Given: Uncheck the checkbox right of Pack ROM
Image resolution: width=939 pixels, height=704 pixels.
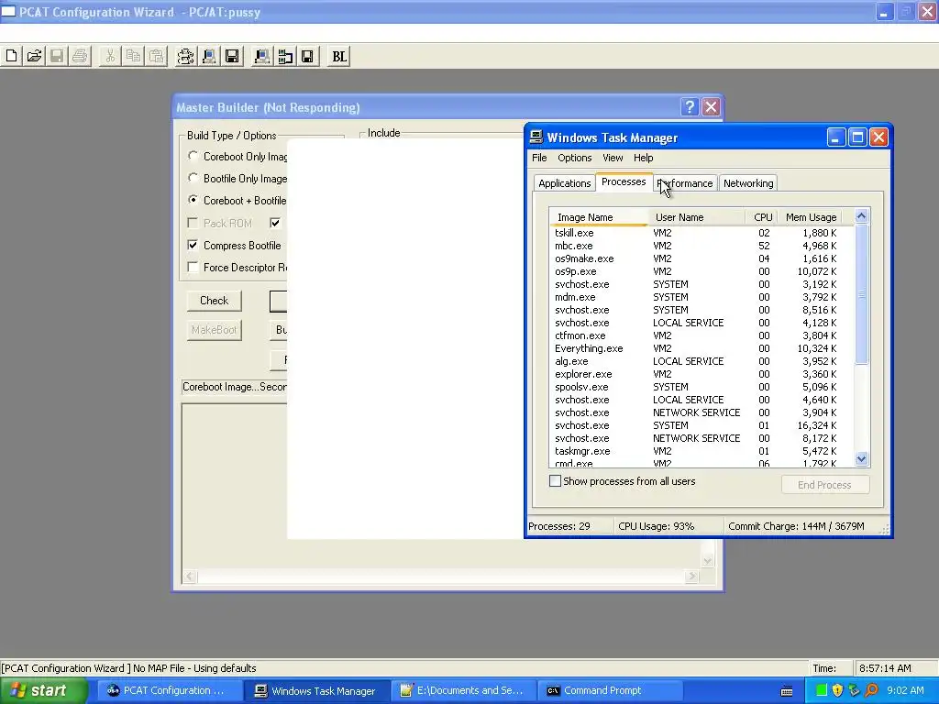Looking at the screenshot, I should click(275, 223).
